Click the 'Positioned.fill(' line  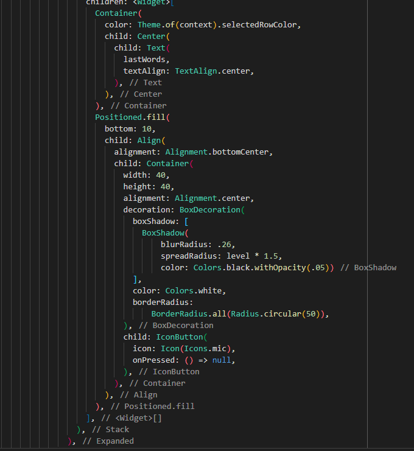click(132, 117)
